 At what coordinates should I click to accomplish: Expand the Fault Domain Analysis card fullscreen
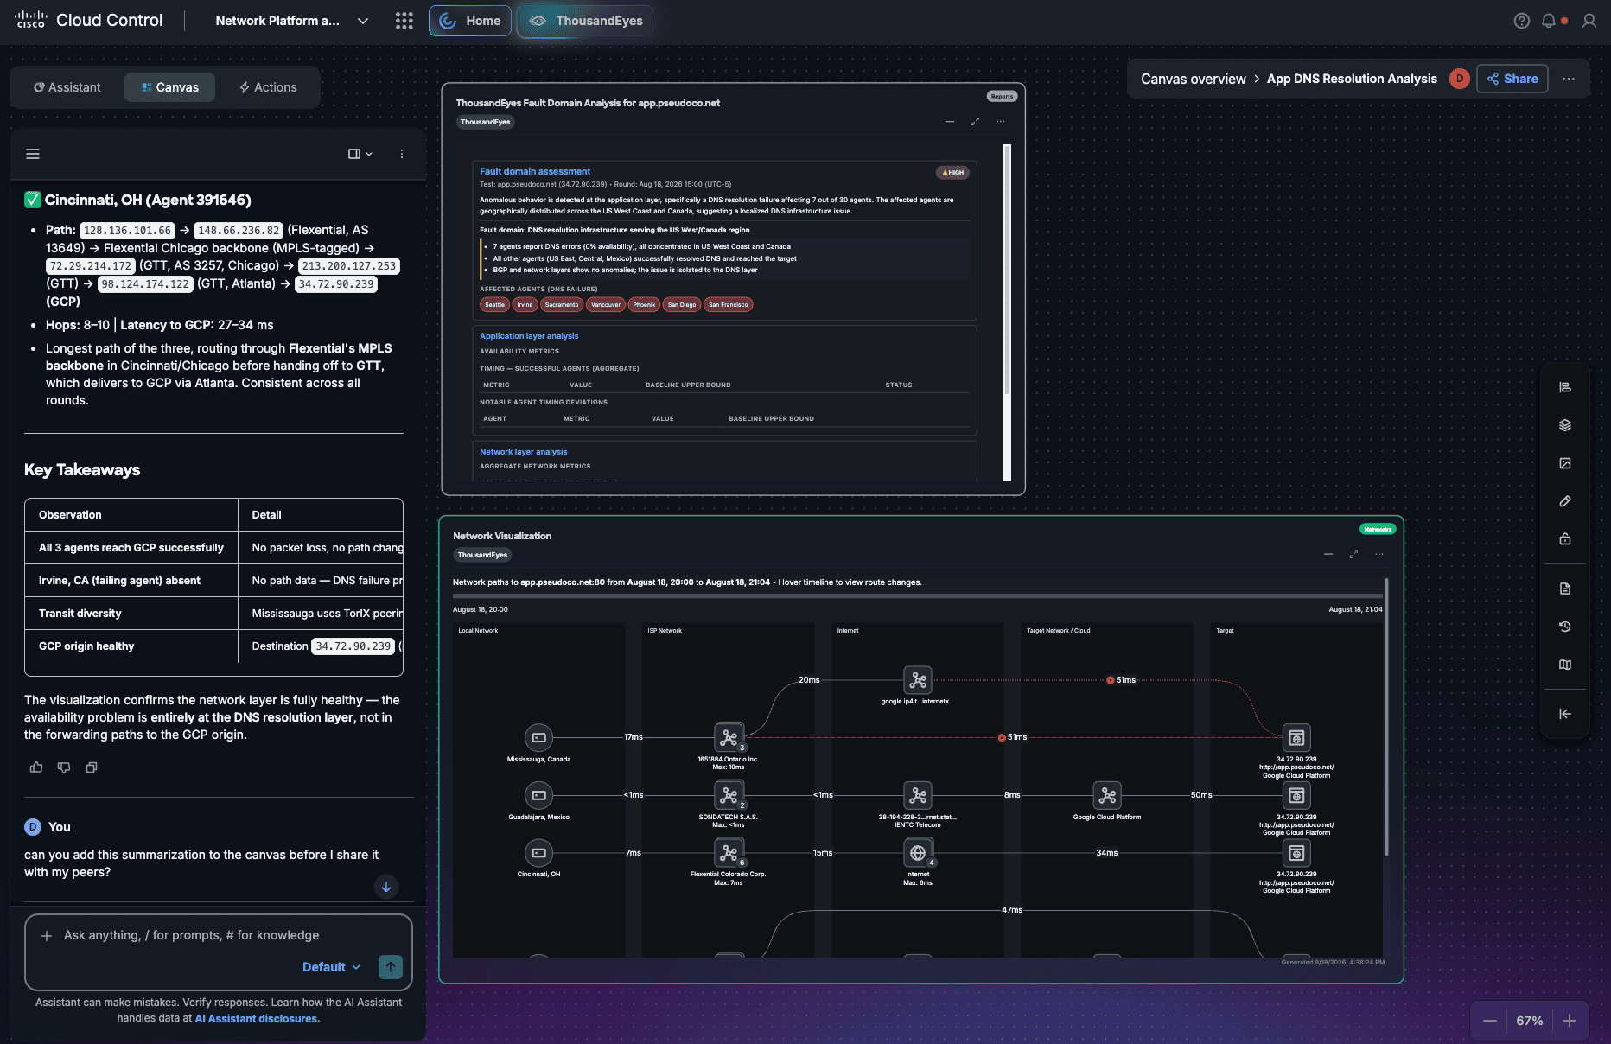tap(975, 122)
